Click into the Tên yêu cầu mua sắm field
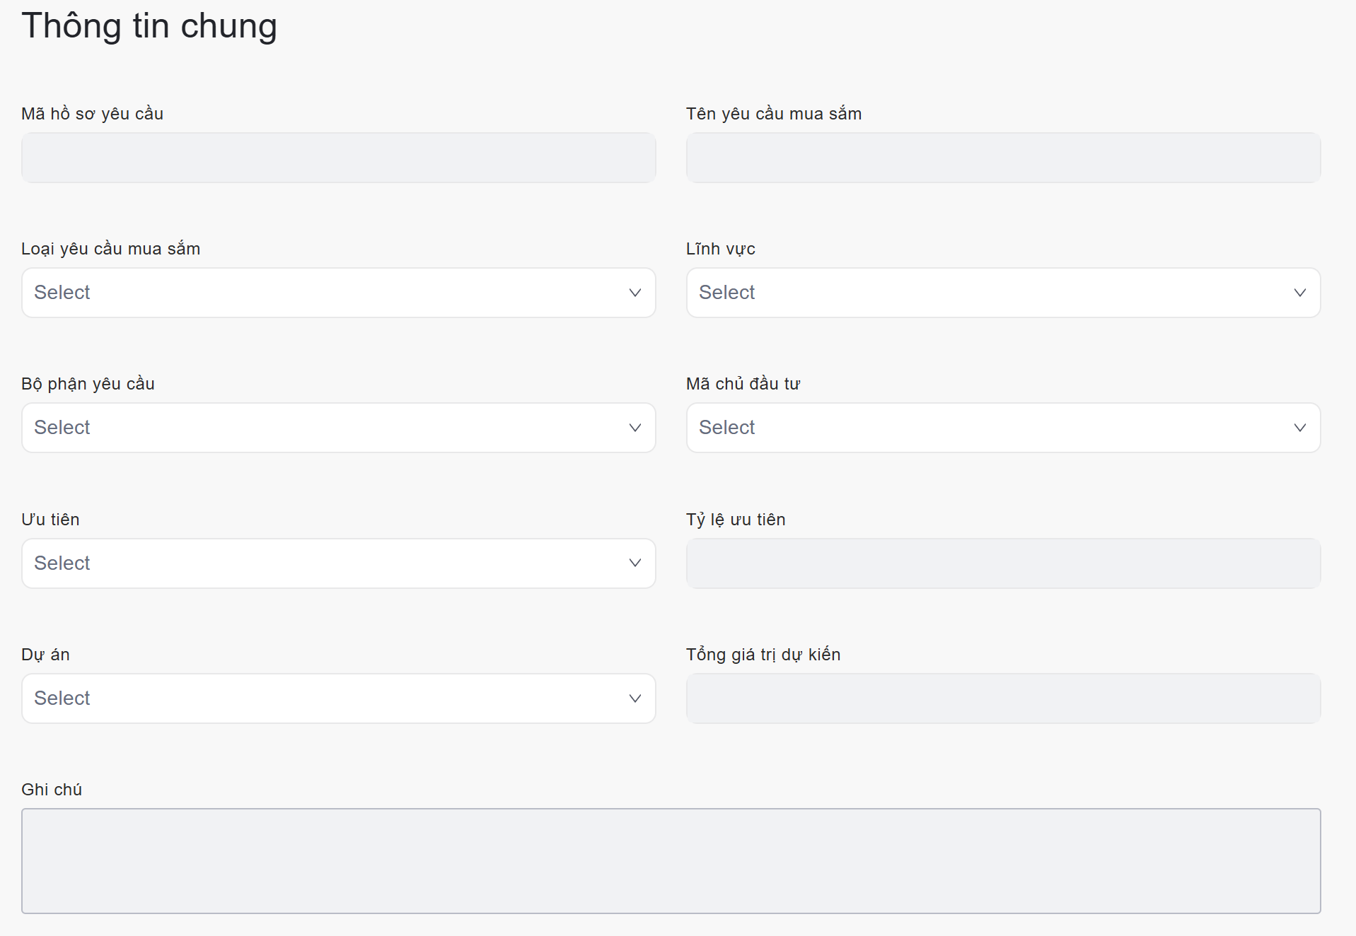 [1003, 158]
